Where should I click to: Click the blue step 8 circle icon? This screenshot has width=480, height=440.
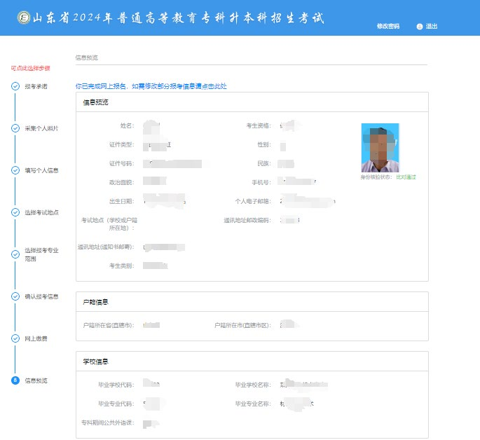pos(15,380)
